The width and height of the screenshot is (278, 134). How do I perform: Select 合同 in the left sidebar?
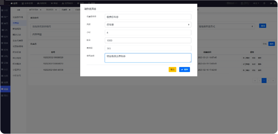(5, 76)
